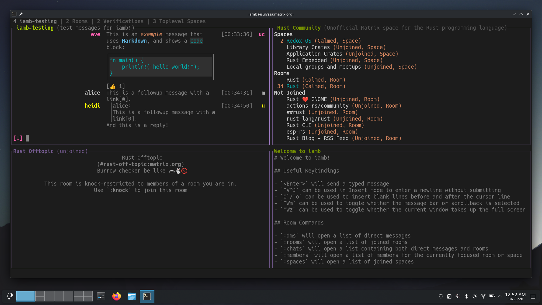
Task: Click the battery tray icon
Action: [x=492, y=296]
